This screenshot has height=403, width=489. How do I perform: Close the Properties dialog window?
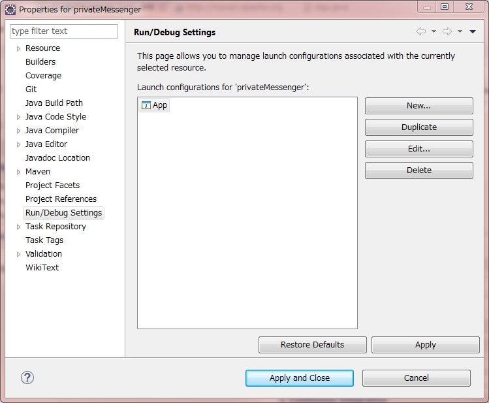pos(469,7)
